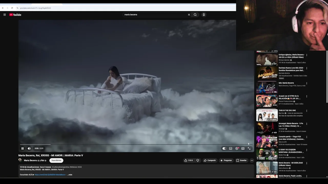Image resolution: width=328 pixels, height=184 pixels.
Task: Focus the search field containing maria becerra
Action: pos(155,15)
